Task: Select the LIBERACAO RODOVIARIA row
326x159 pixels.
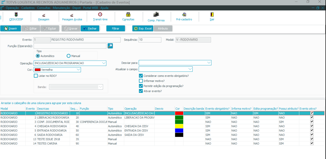Action: coord(162,117)
